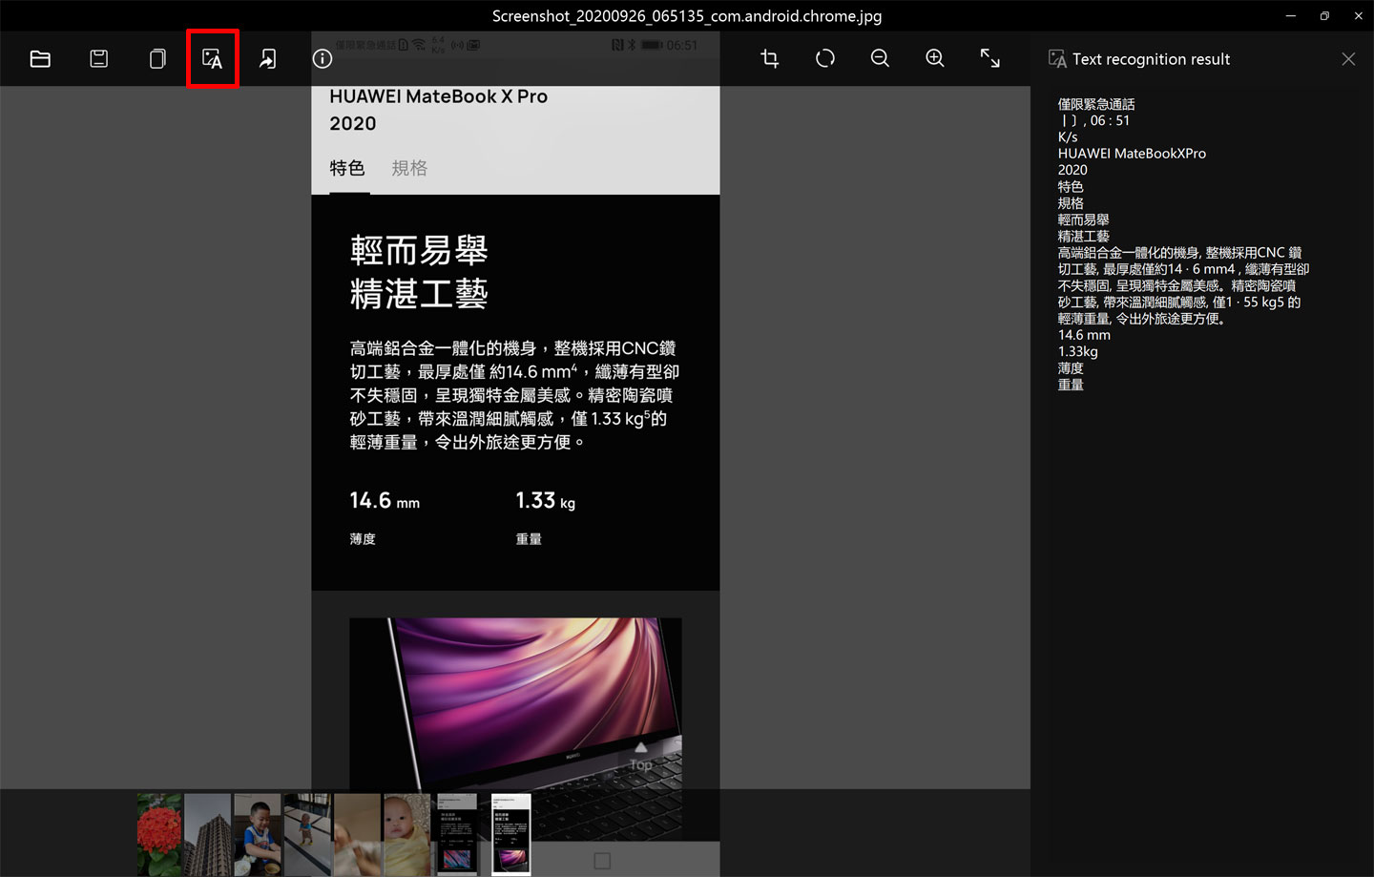Click recognized text line '重量'
Screen dimensions: 1374x877
(1071, 385)
